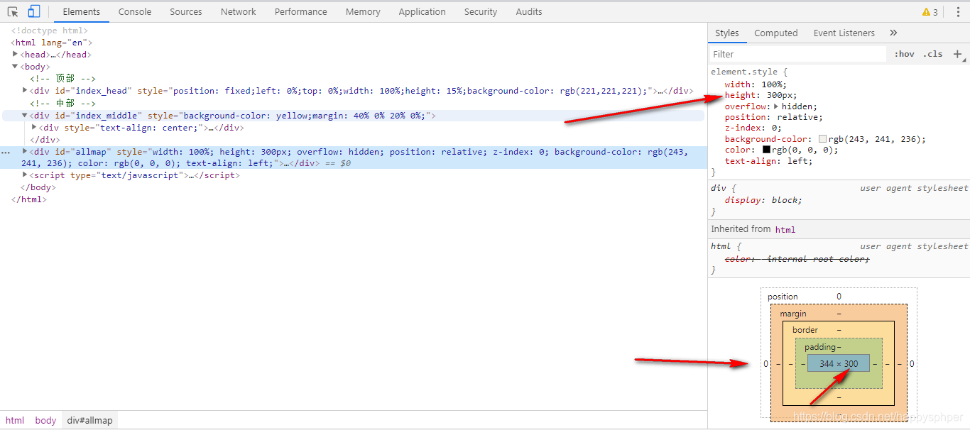This screenshot has width=970, height=430.
Task: Expand the overflow shorthand property arrow
Action: pos(776,106)
